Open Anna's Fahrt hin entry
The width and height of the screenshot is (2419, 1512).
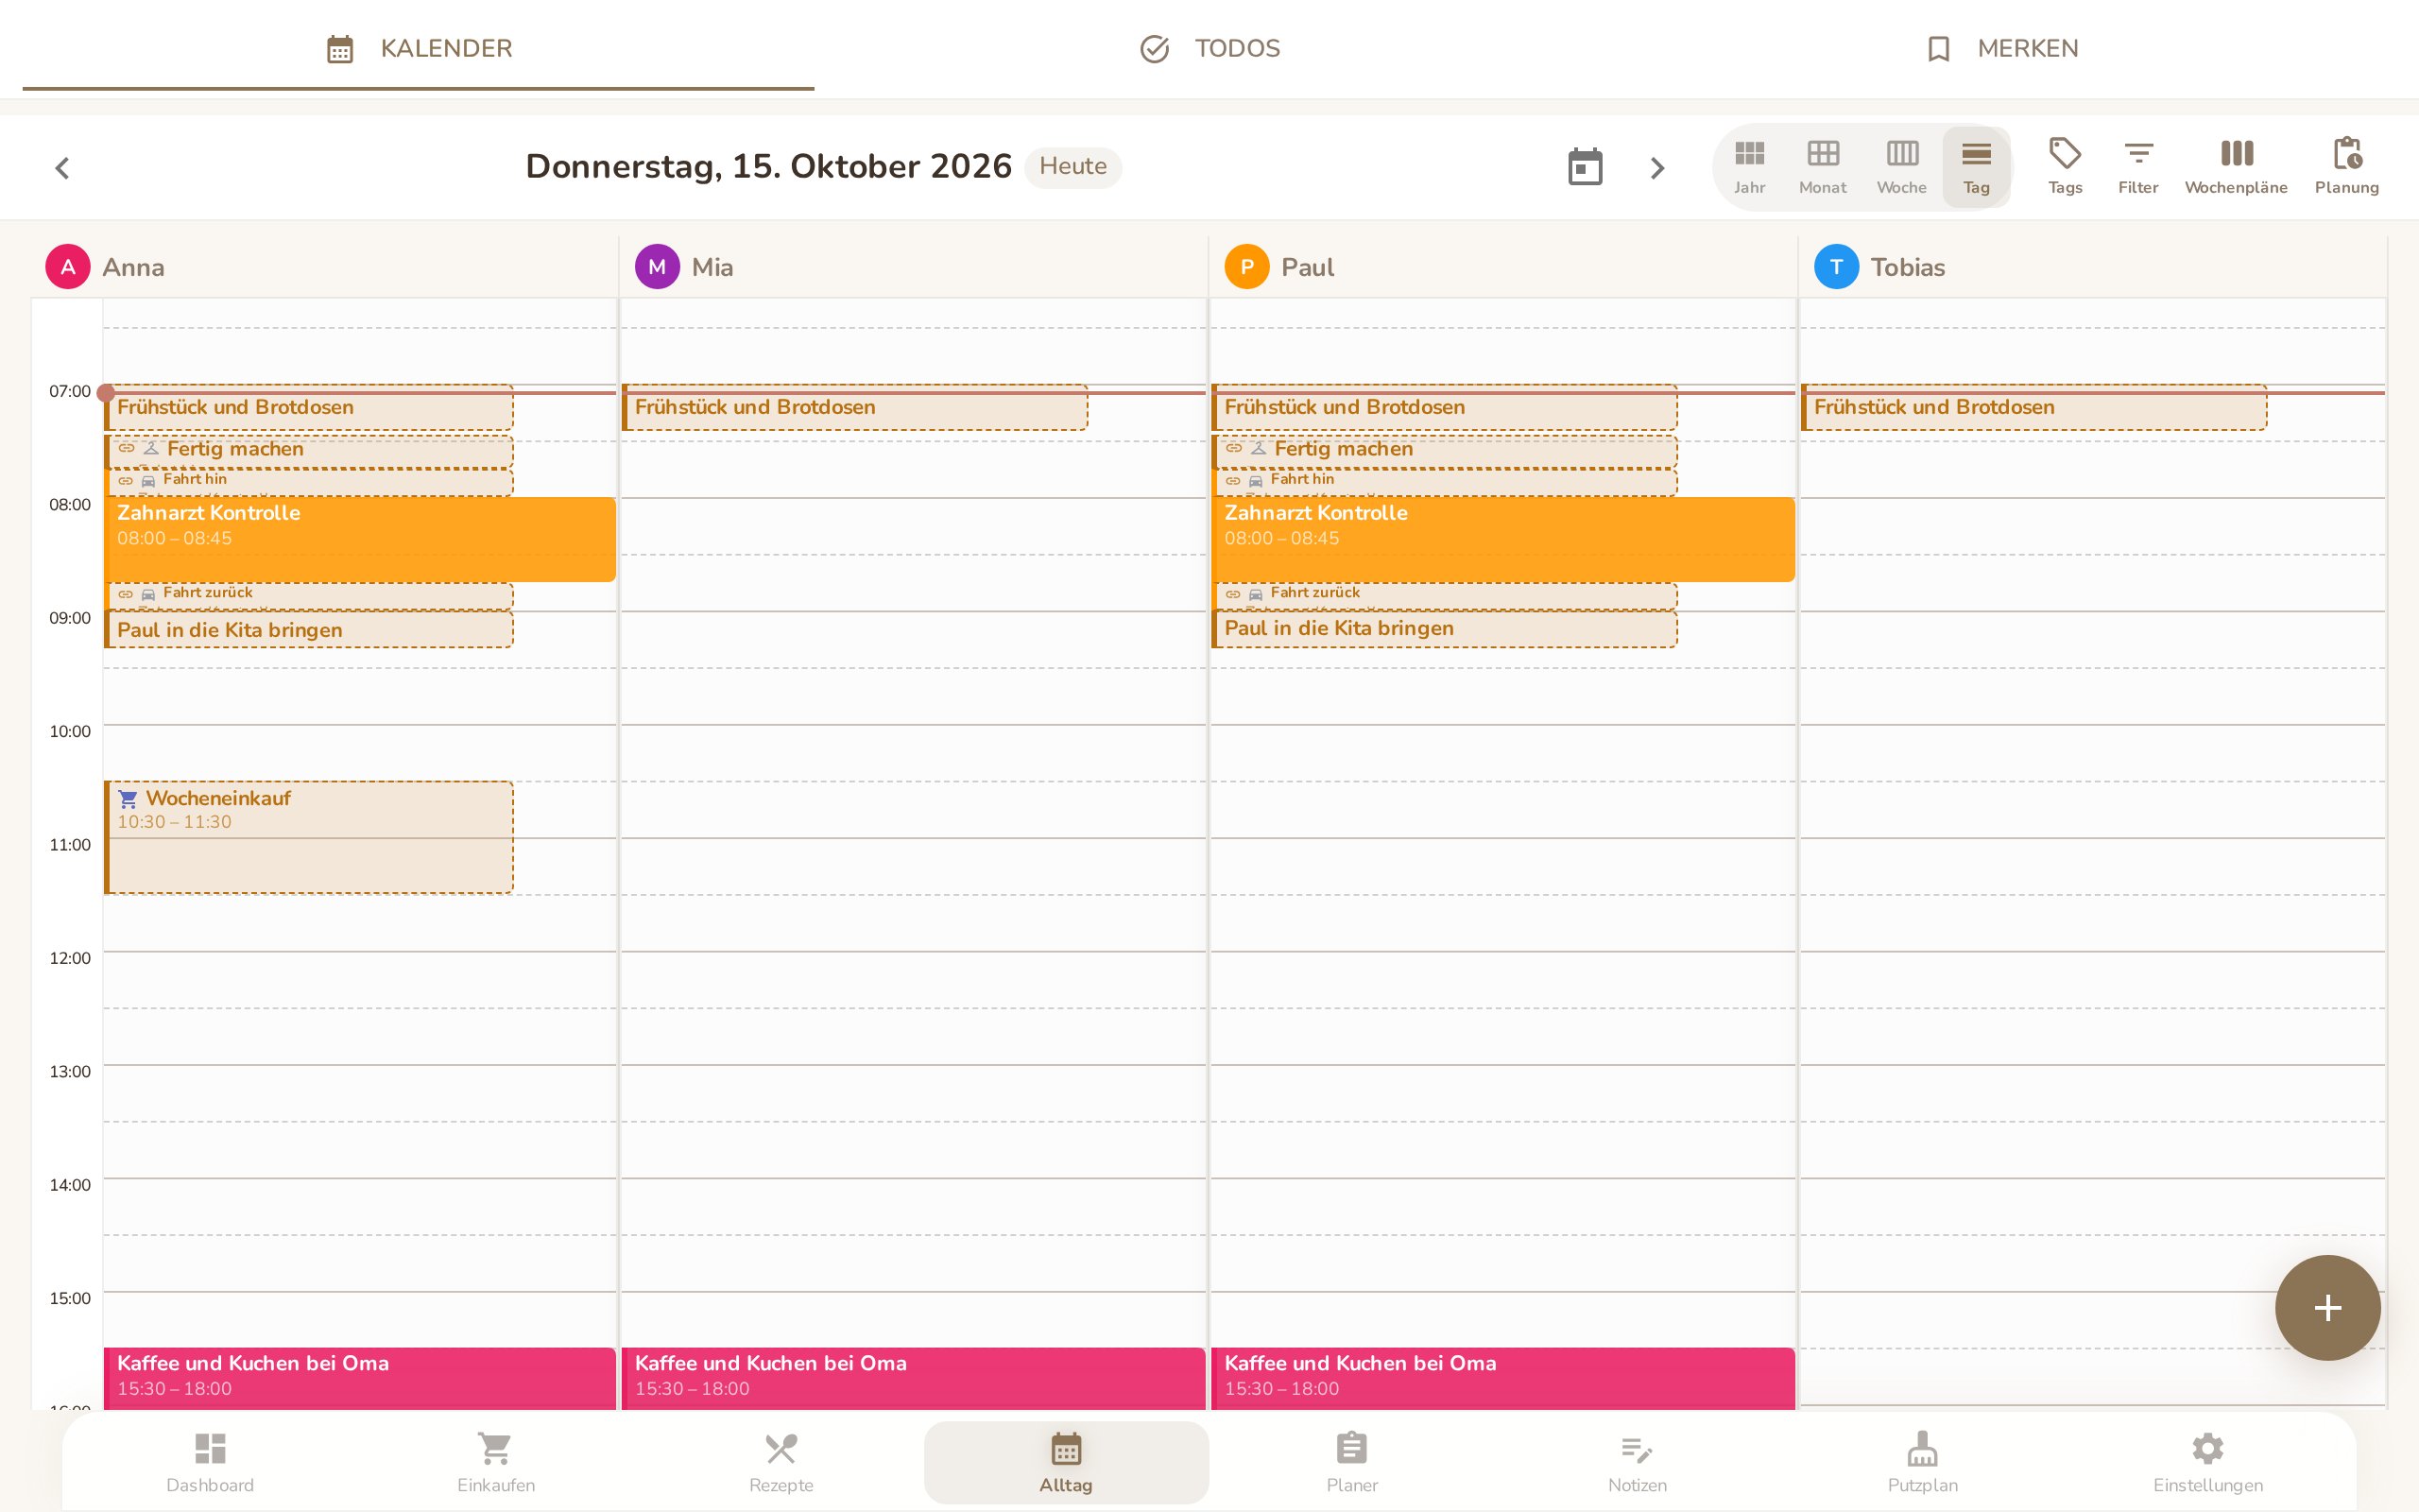coord(309,482)
